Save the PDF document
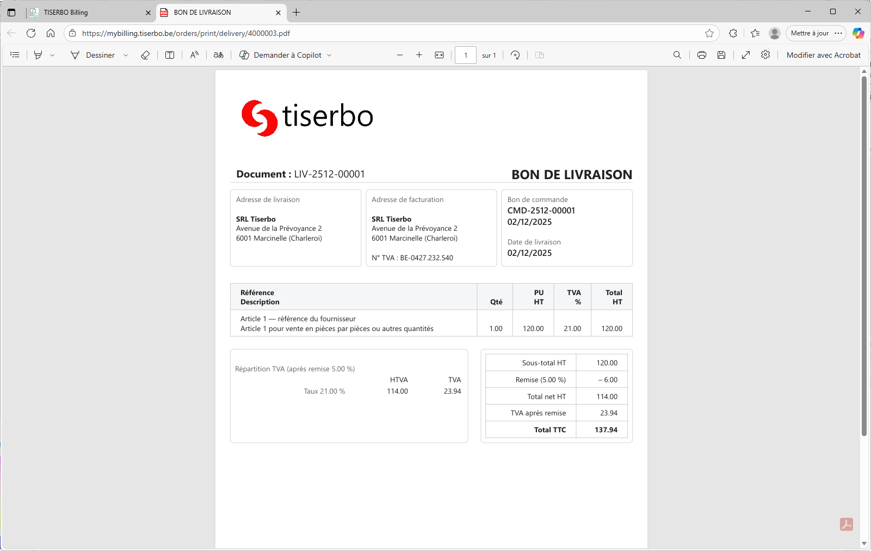Screen dimensions: 871x551 click(721, 54)
